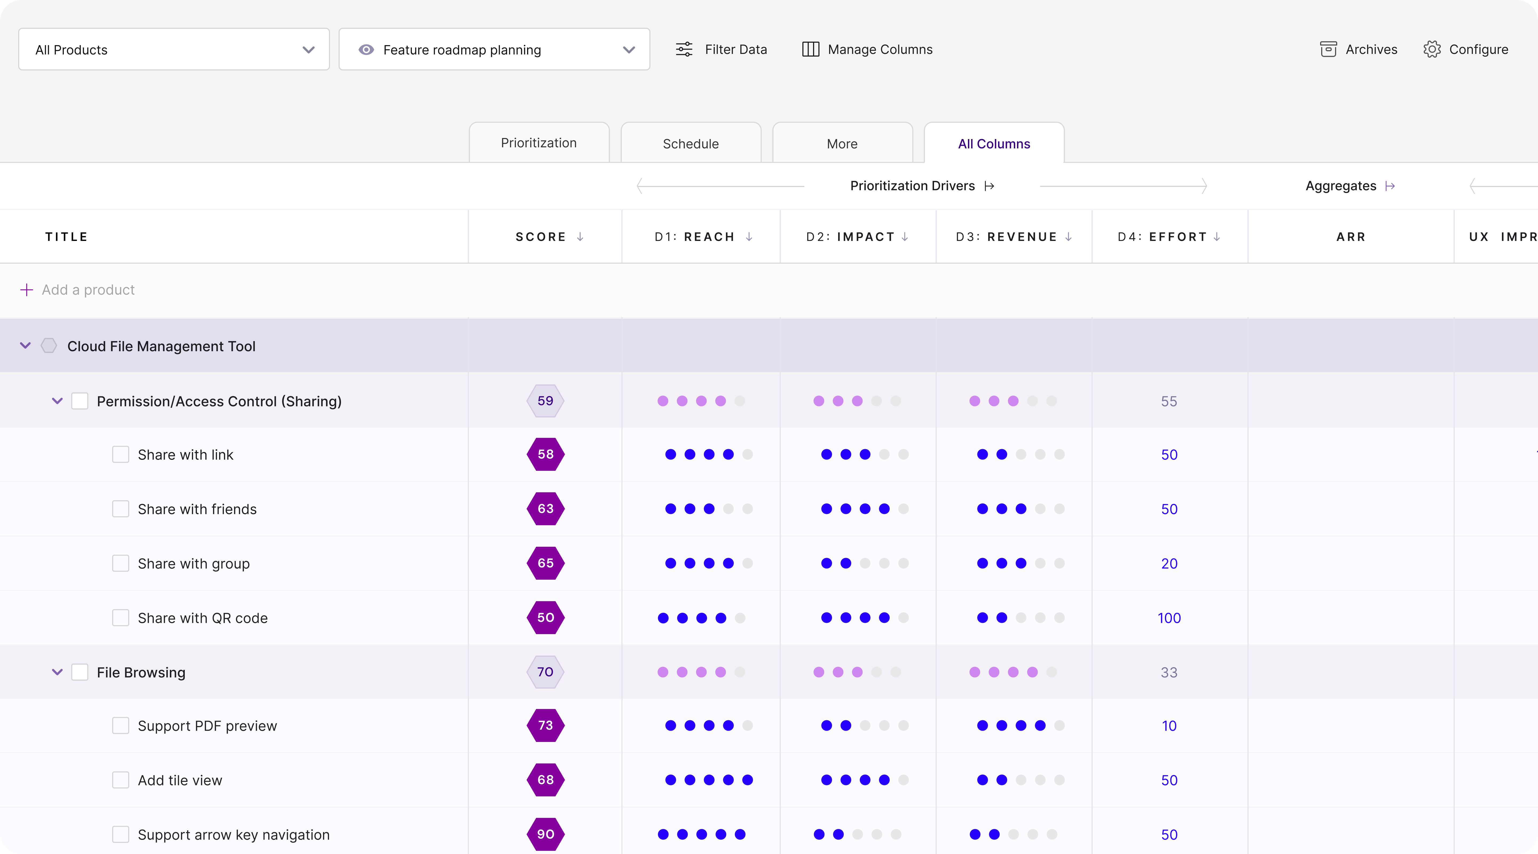Check the Share with friends checkbox
The image size is (1538, 854).
point(121,509)
